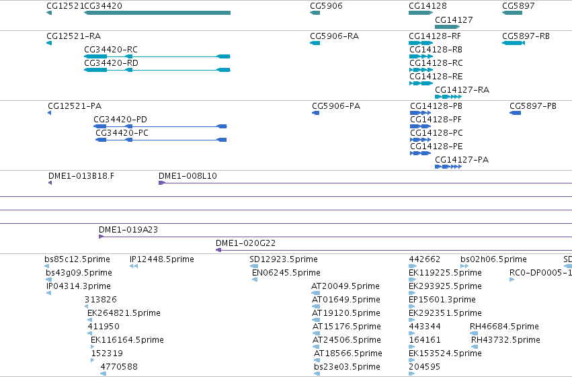Click EST AT18566.5prime
572x377 pixels.
348,353
